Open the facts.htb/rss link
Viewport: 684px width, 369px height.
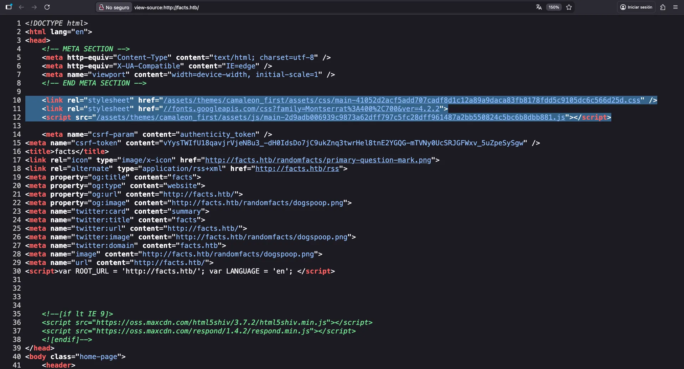(x=297, y=168)
